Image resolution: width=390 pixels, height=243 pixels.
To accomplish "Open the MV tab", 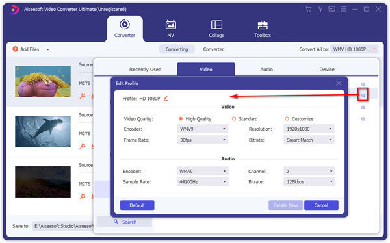I will [x=170, y=29].
